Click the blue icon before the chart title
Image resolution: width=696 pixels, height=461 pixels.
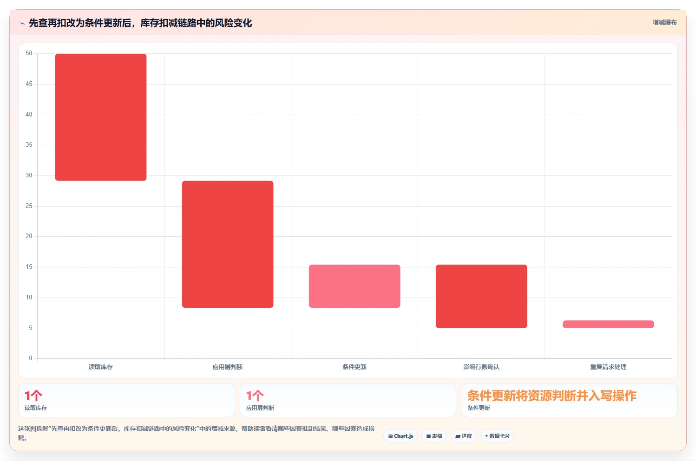point(22,23)
